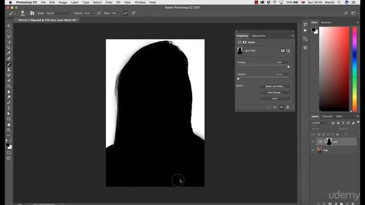Toggle pressure for opacity in options bar
The height and width of the screenshot is (205, 365).
99,13
